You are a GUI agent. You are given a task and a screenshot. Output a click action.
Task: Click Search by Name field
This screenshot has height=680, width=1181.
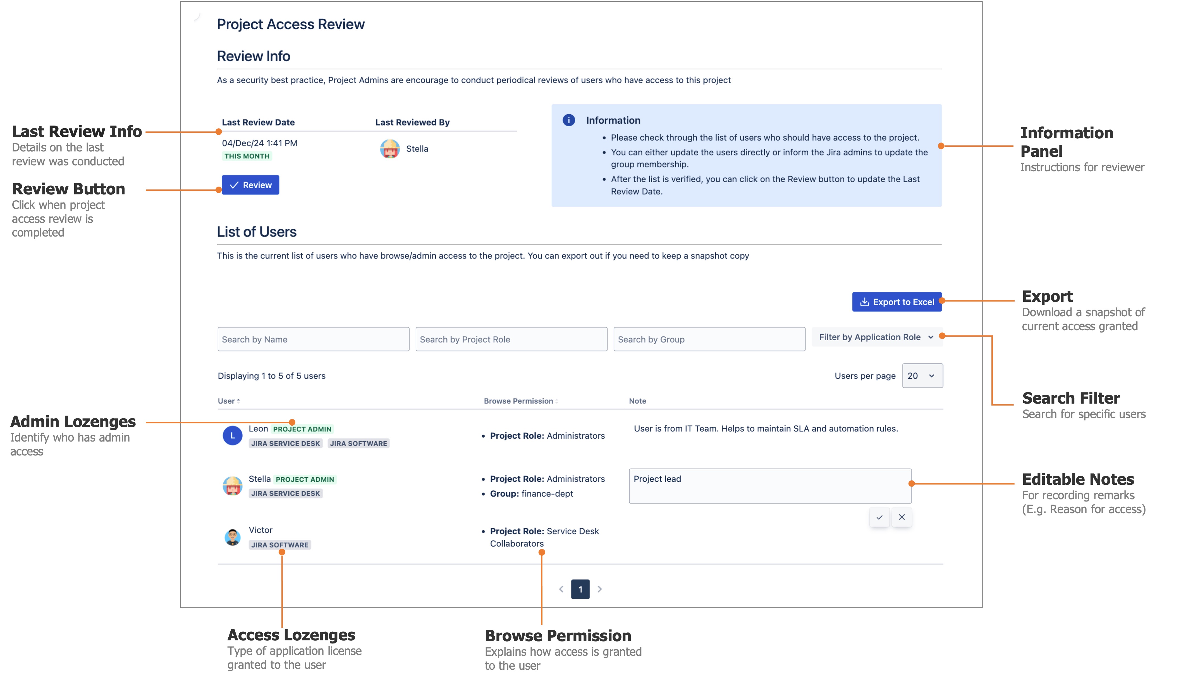click(313, 339)
